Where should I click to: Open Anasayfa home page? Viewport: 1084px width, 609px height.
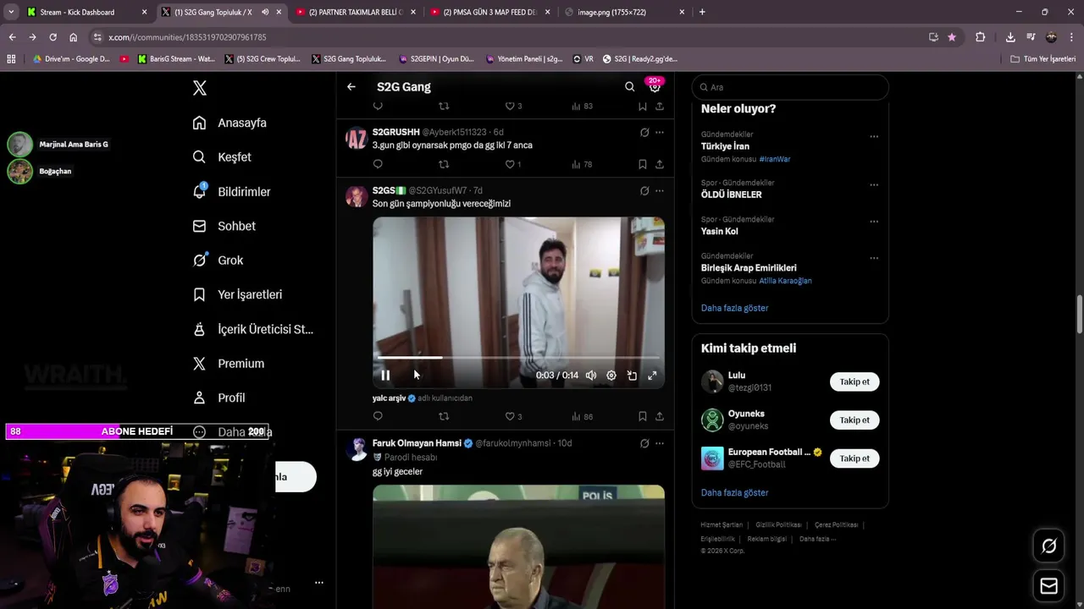point(230,123)
